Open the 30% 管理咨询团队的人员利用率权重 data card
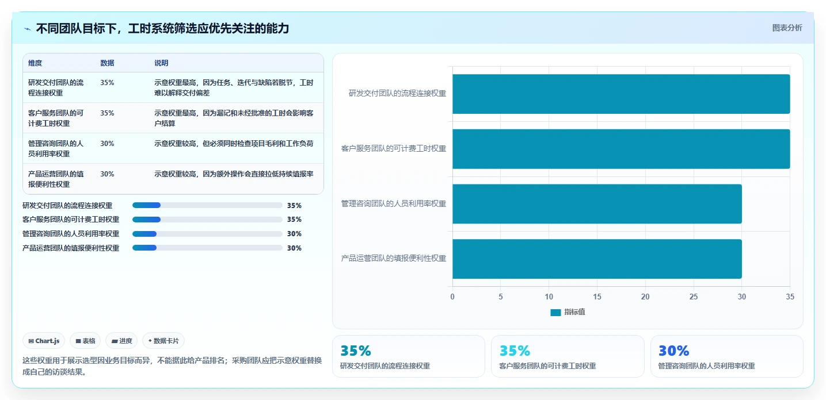 click(x=726, y=356)
